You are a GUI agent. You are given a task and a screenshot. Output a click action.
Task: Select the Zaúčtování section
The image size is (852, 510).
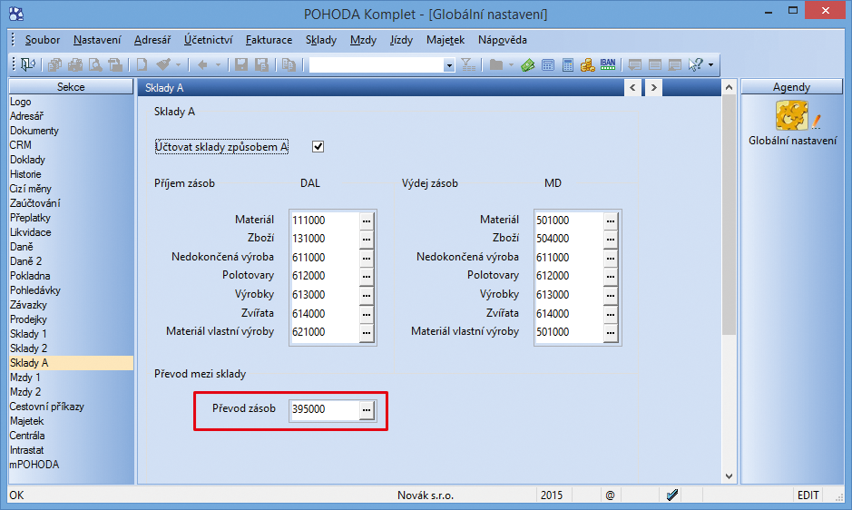pyautogui.click(x=71, y=202)
